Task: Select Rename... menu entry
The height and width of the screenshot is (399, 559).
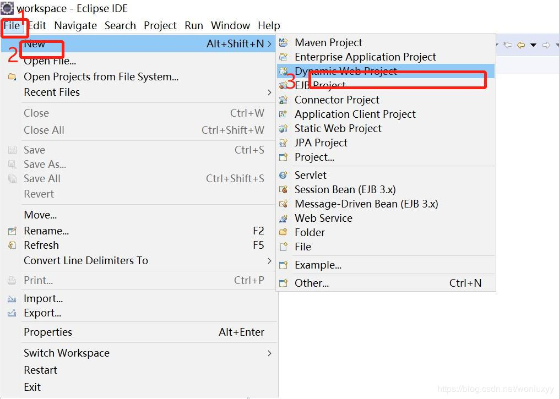Action: (x=139, y=231)
